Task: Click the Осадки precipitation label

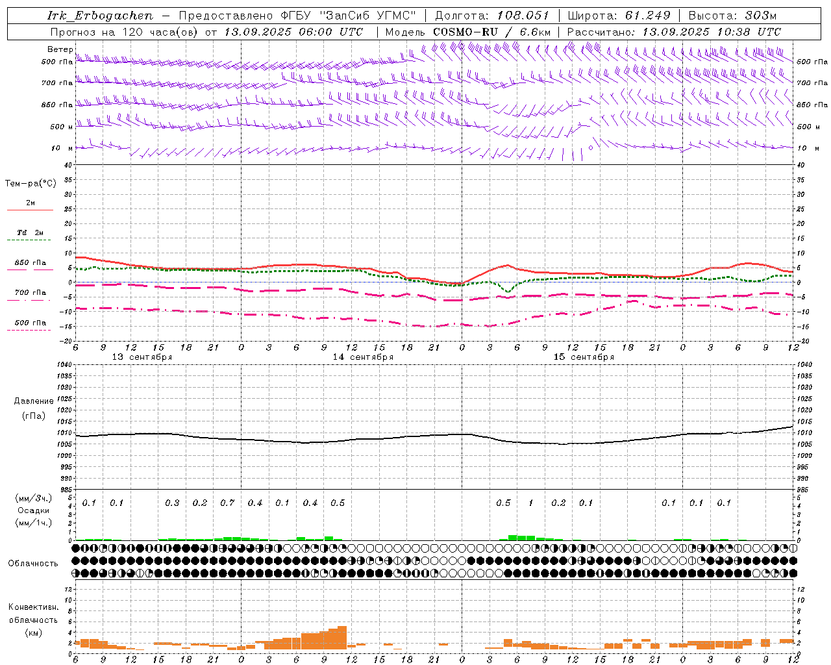Action: pyautogui.click(x=33, y=510)
